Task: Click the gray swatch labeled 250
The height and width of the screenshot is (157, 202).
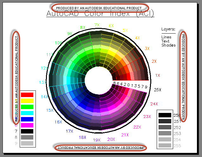Action: point(165,115)
